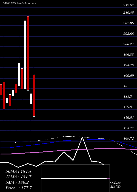This screenshot has height=192, width=137.
Task: Click the <<Live MACD label
Action: 115,185
